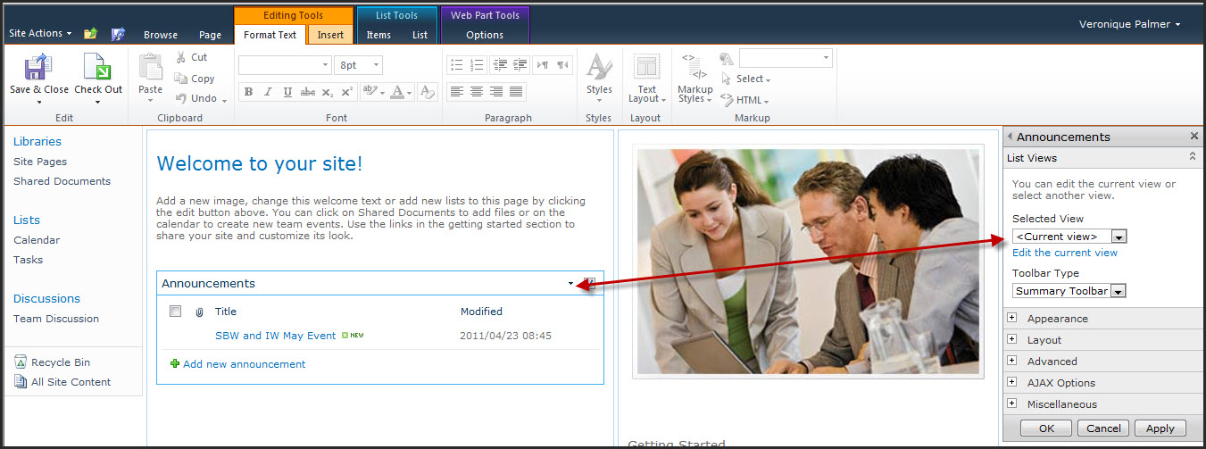
Task: Expand the Appearance section
Action: 1011,318
